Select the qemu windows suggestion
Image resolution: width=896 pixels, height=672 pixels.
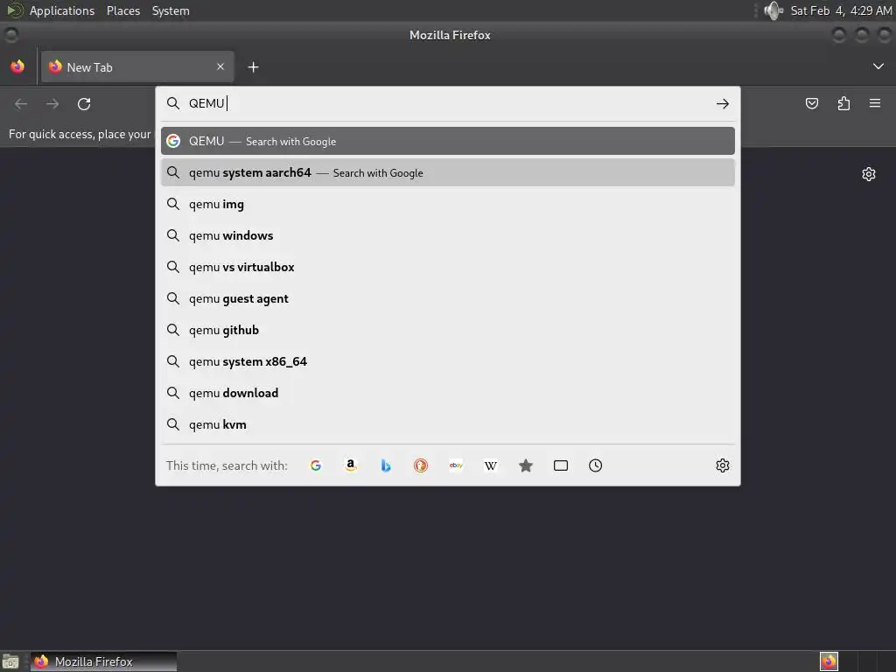pyautogui.click(x=448, y=235)
